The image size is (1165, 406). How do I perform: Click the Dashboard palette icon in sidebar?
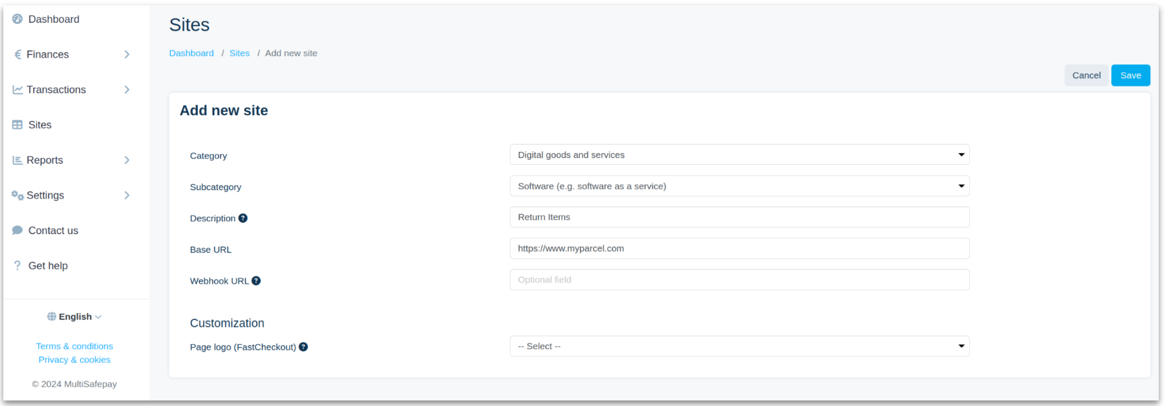pos(17,19)
